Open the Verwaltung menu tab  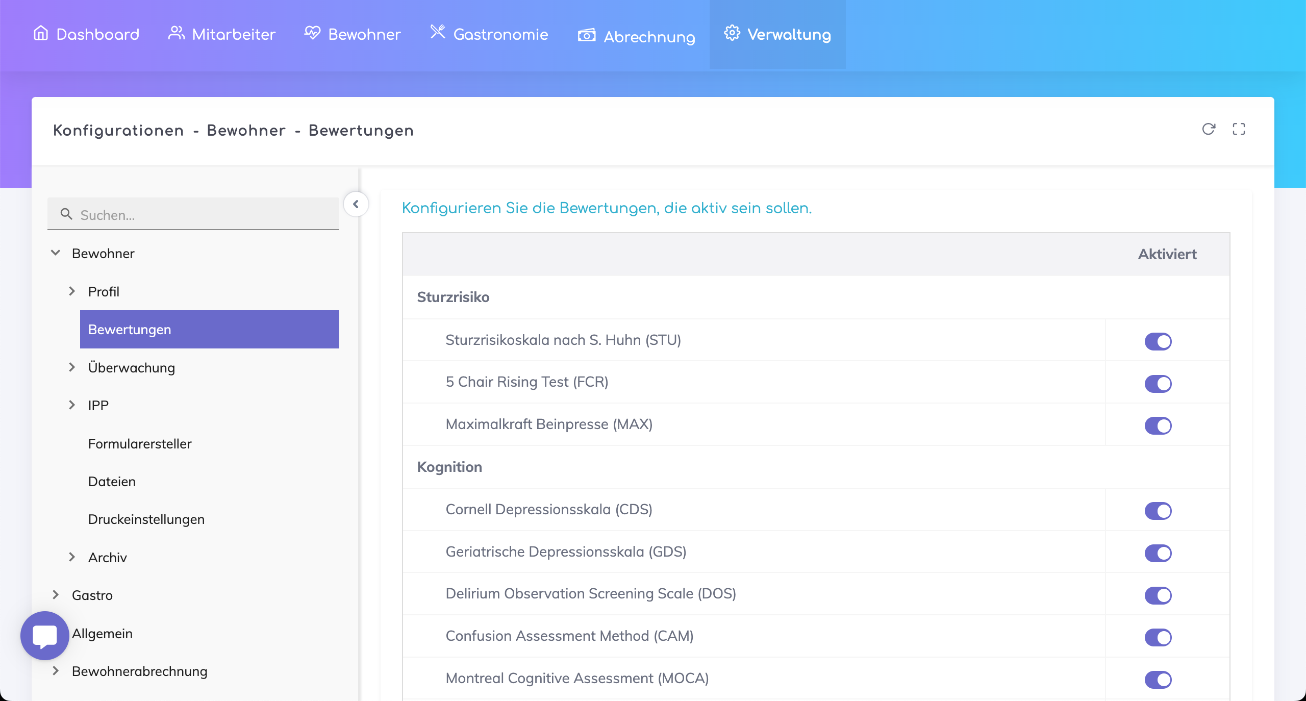click(x=777, y=34)
